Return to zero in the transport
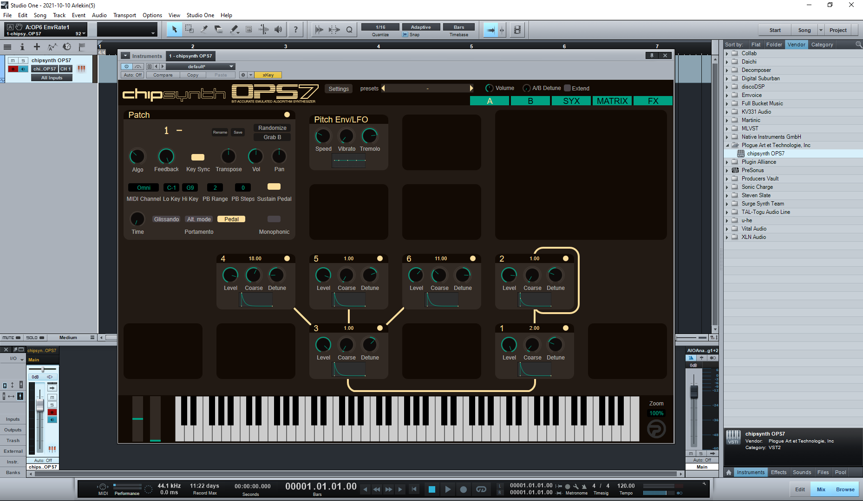This screenshot has width=863, height=501. coord(414,489)
